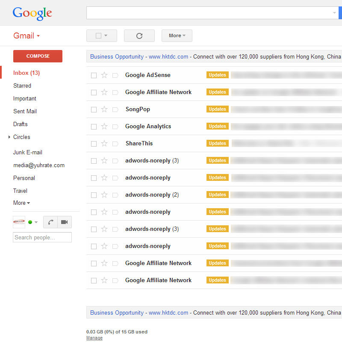Viewport: 342px width, 342px height.
Task: Open top www.hktdc.com ad link
Action: coord(168,57)
